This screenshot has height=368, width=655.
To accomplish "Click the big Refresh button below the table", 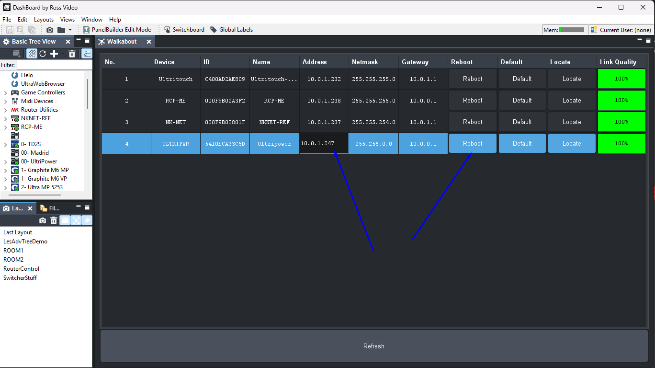I will (374, 346).
